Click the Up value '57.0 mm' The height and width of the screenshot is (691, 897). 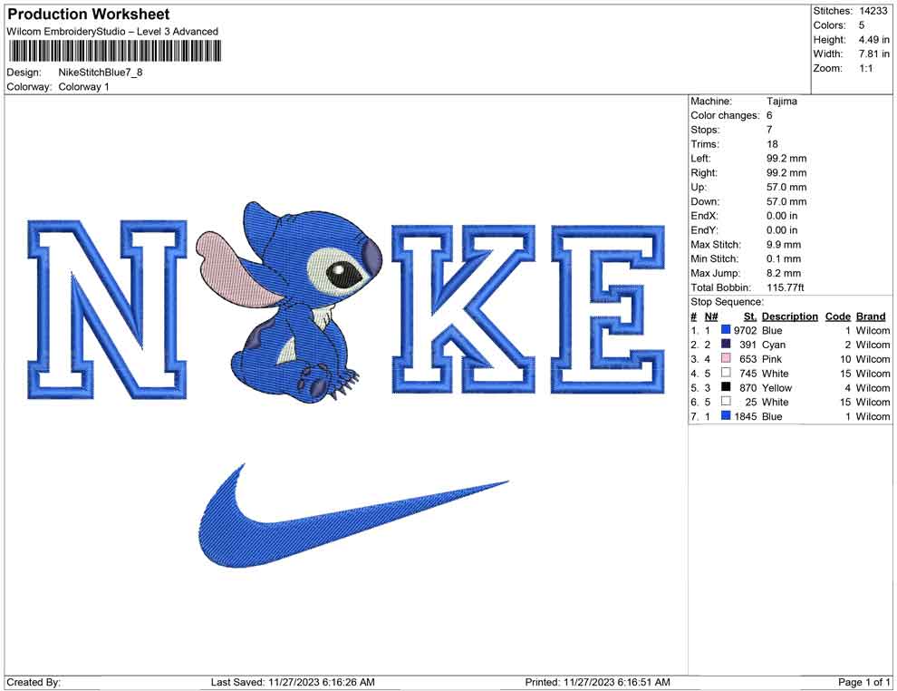[x=786, y=187]
